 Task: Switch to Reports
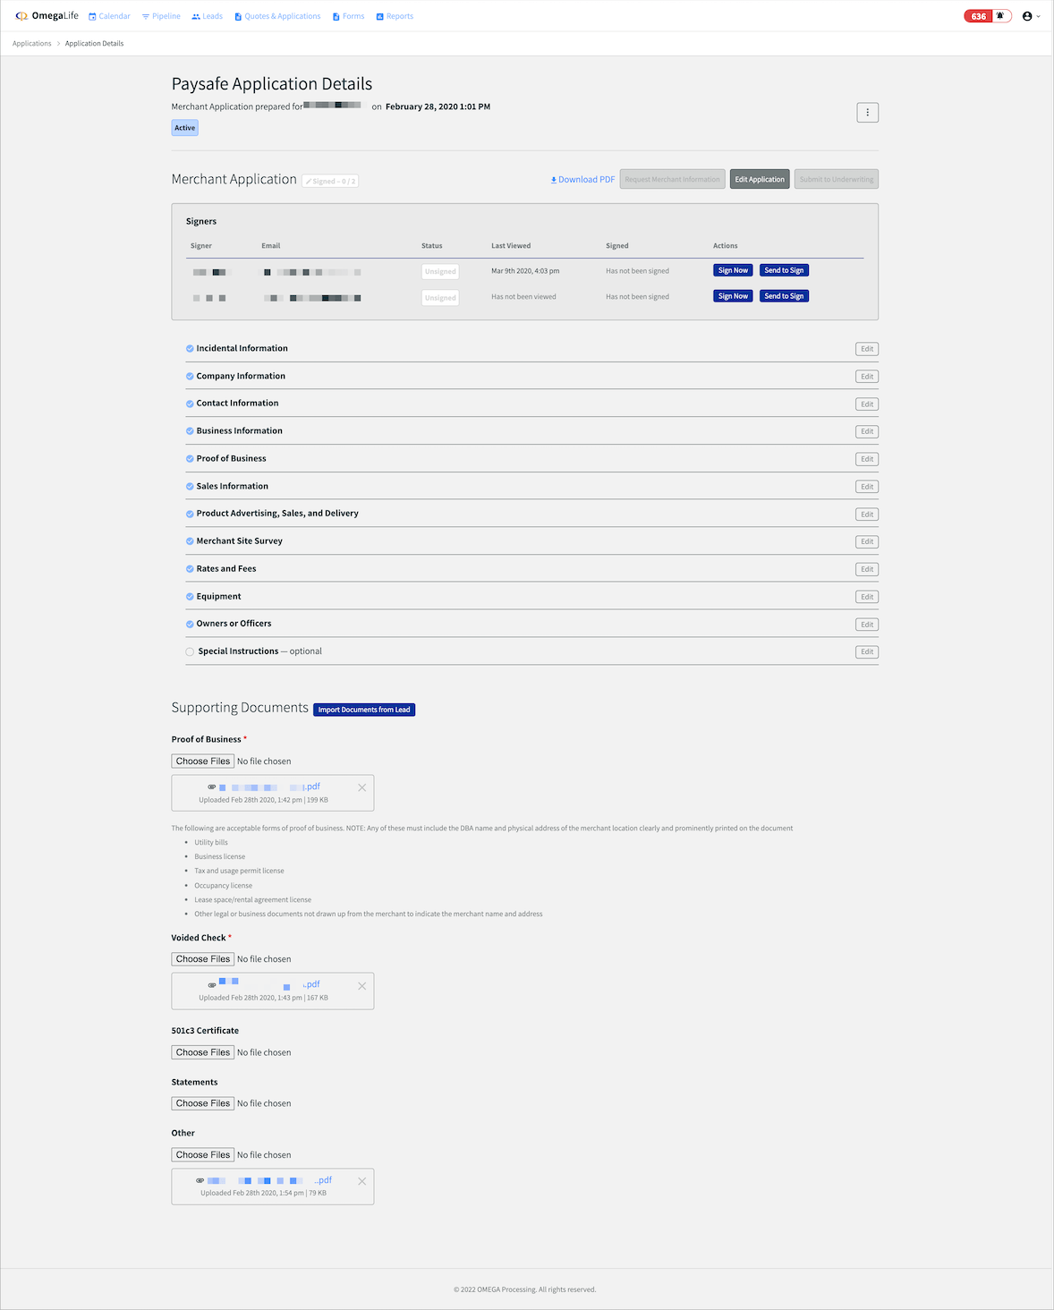tap(395, 16)
